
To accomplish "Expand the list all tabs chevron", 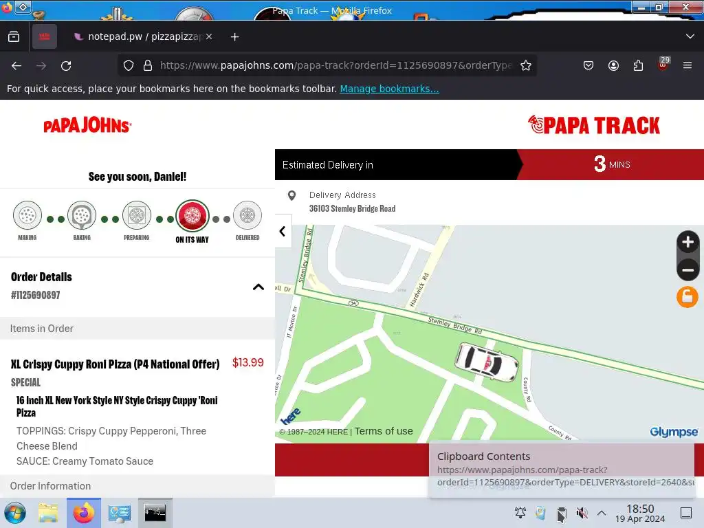I will [690, 36].
